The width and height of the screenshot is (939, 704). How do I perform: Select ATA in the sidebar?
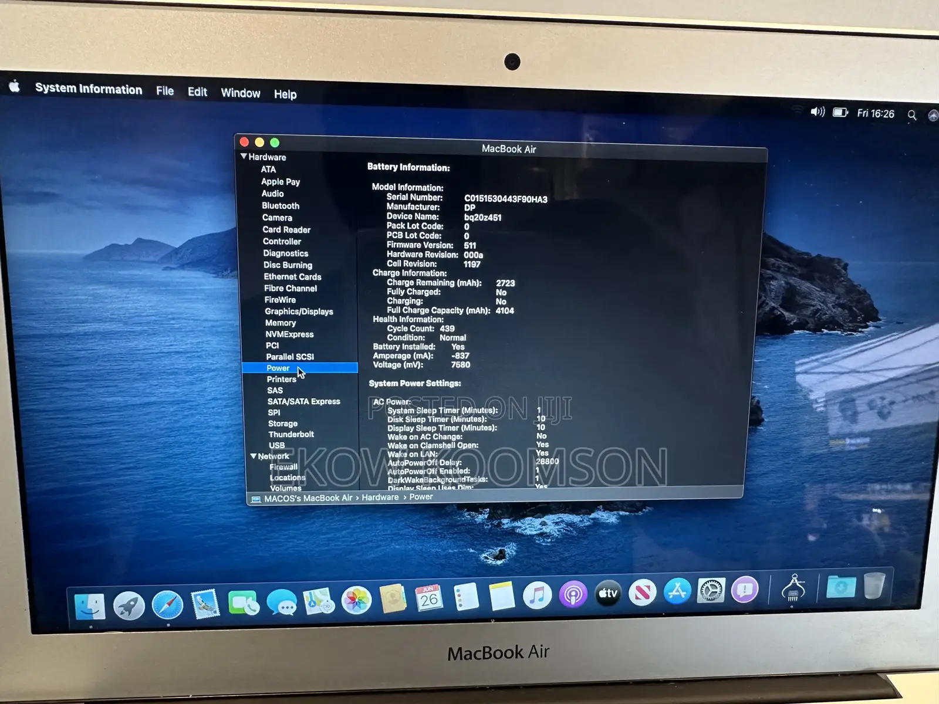[x=268, y=169]
